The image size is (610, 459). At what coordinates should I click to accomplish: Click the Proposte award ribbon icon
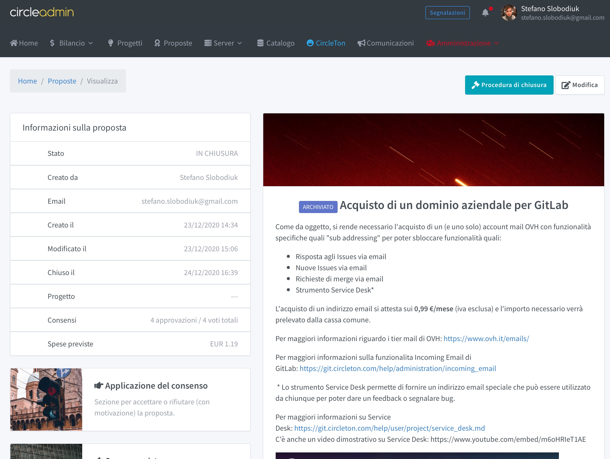pos(157,43)
